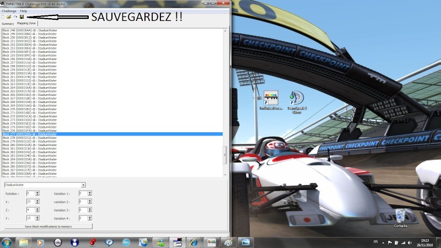Screen dimensions: 441x248
Task: Click the block list scrollbar thumb
Action: pos(225,155)
